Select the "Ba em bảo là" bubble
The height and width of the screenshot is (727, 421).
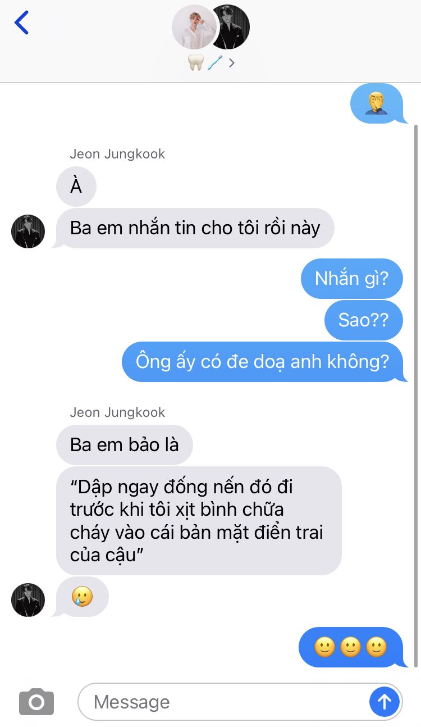tap(125, 445)
